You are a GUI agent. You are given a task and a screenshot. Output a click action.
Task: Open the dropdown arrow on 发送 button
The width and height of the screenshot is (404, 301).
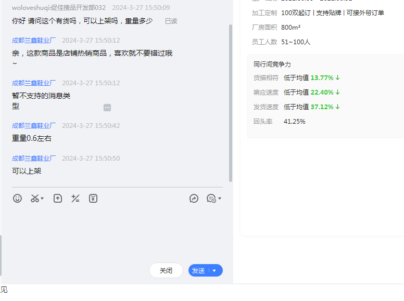[214, 271]
